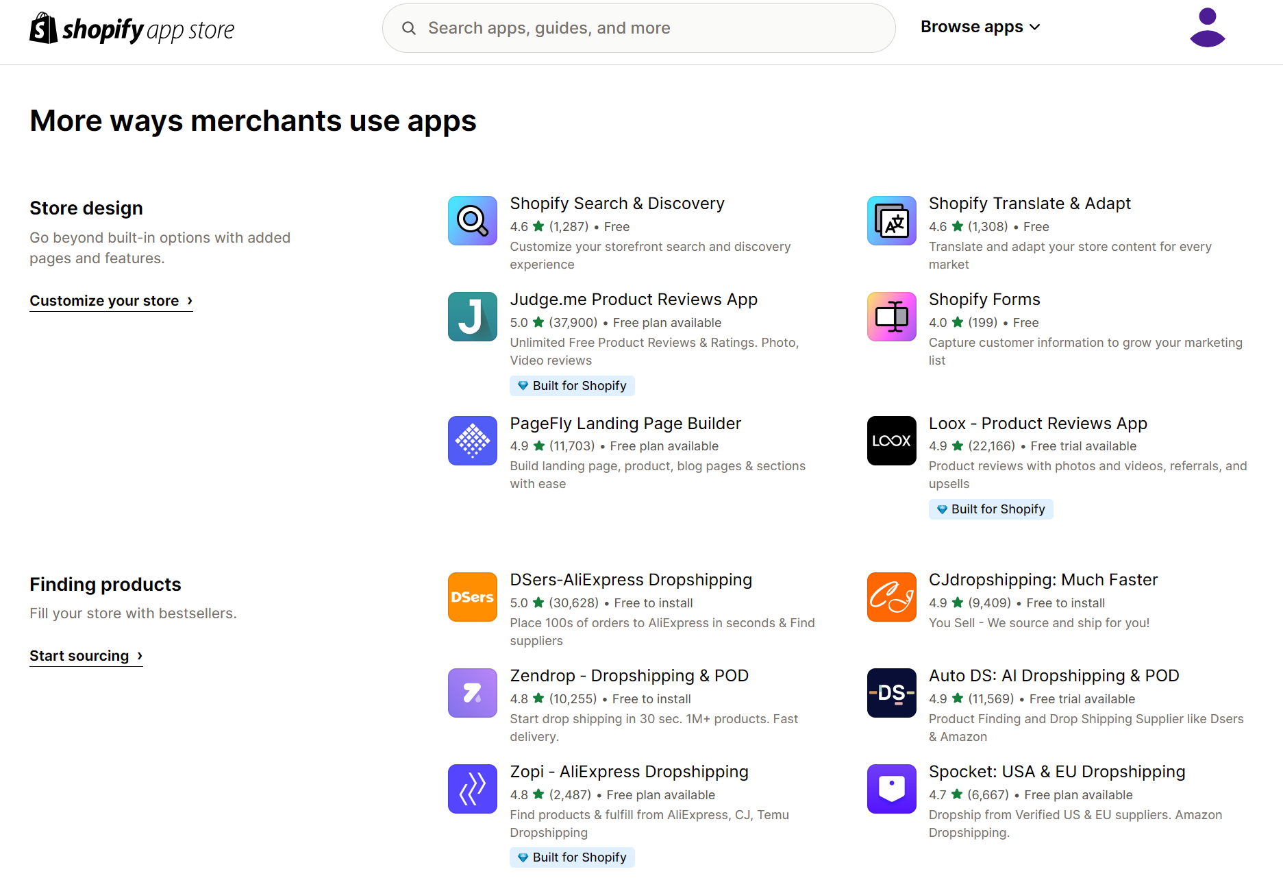Click Built for Shopify badge under Judge.me
The image size is (1283, 889).
click(x=572, y=386)
